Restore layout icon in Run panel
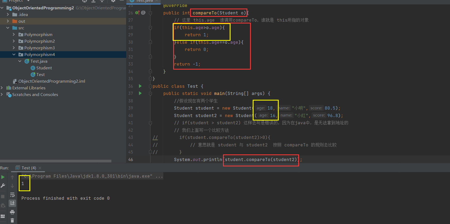This screenshot has width=450, height=224. pos(3,216)
